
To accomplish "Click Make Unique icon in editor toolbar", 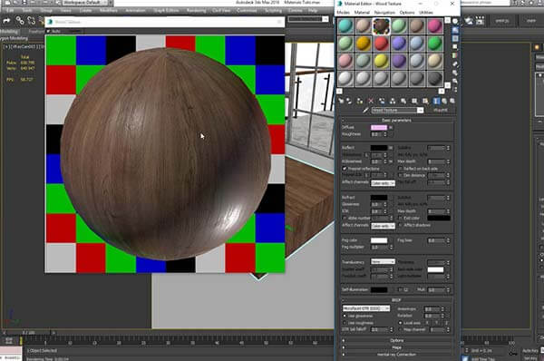I will click(393, 101).
